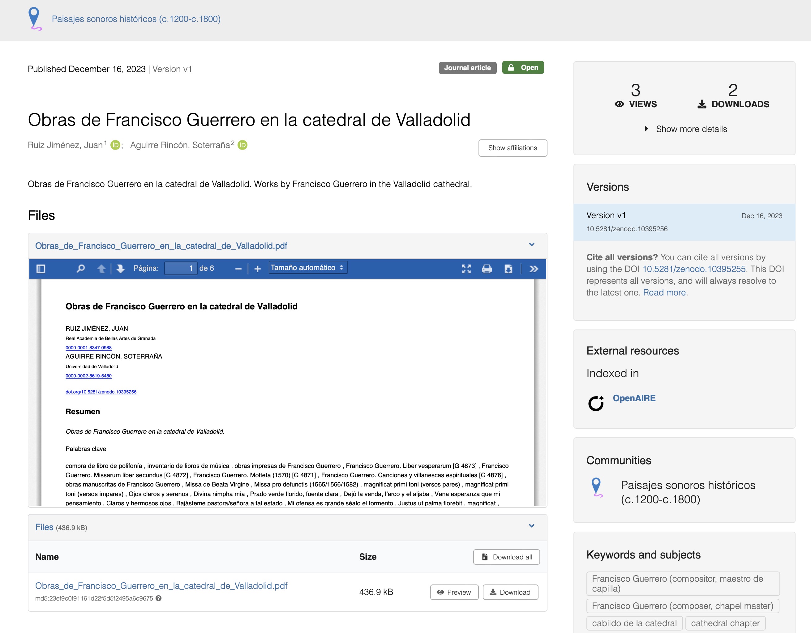Collapse the Files list section
This screenshot has height=633, width=811.
point(531,526)
